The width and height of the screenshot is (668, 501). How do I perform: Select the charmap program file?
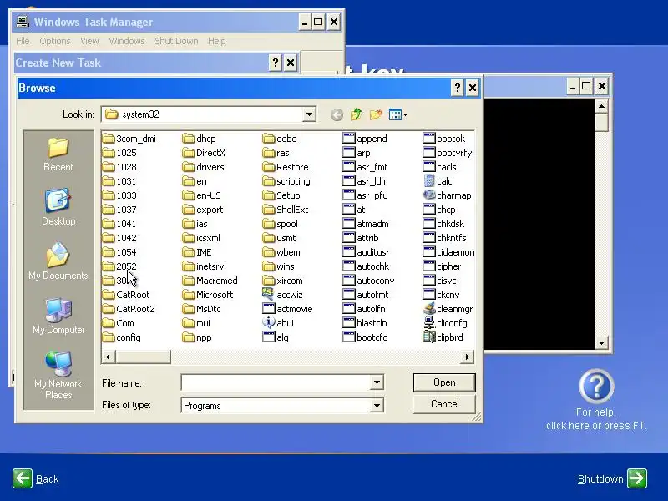tap(448, 195)
